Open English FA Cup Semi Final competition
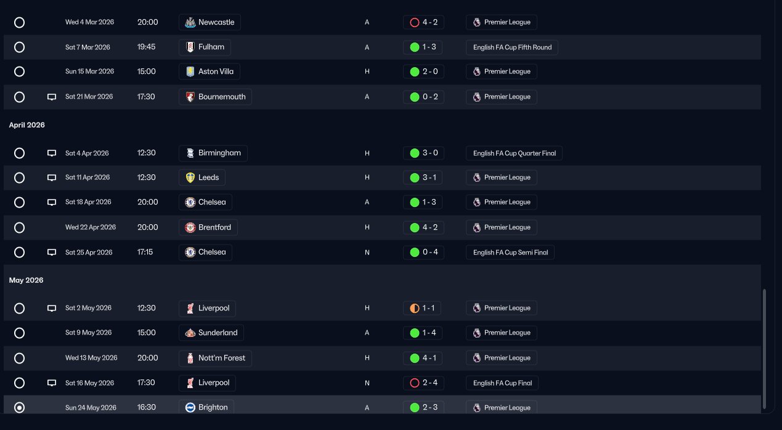This screenshot has width=782, height=430. coord(510,253)
